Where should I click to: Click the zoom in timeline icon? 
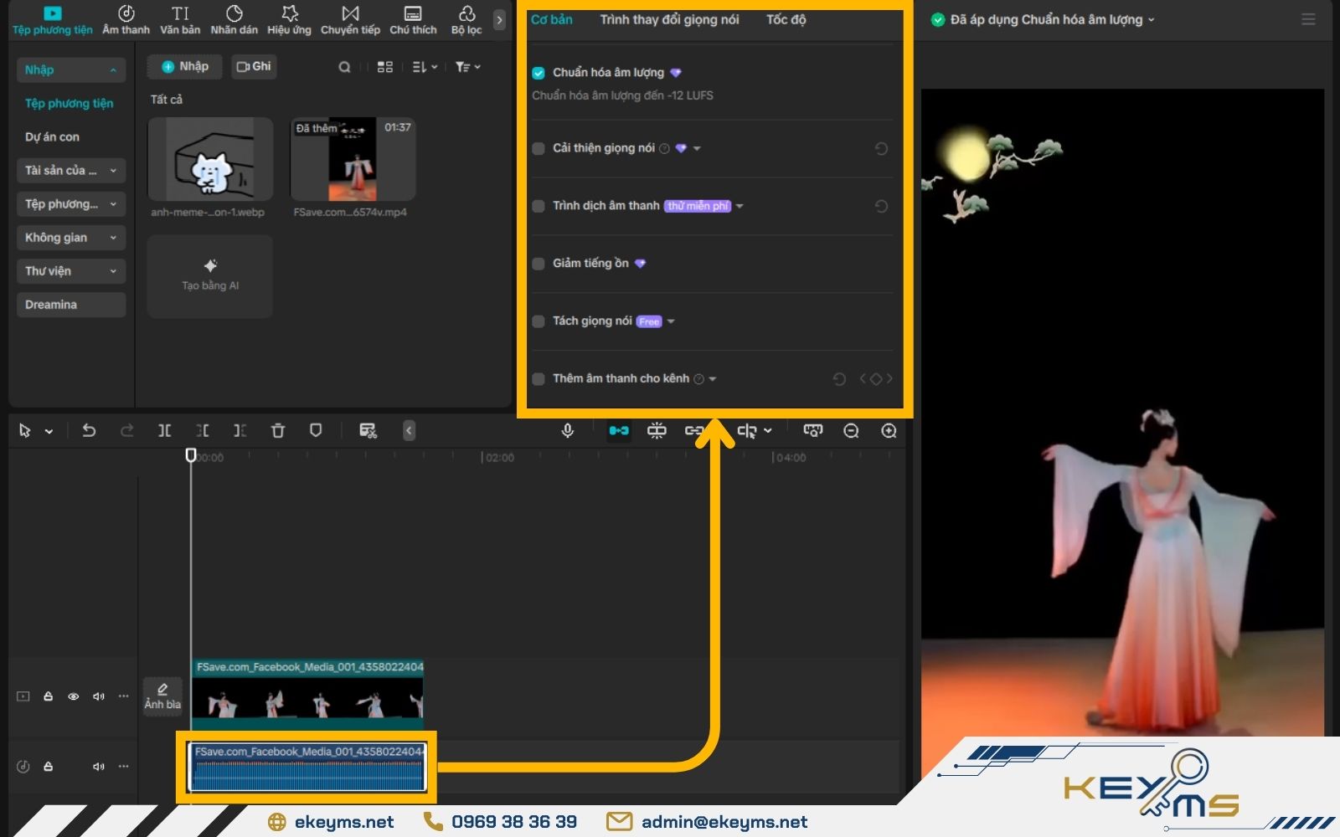click(889, 430)
